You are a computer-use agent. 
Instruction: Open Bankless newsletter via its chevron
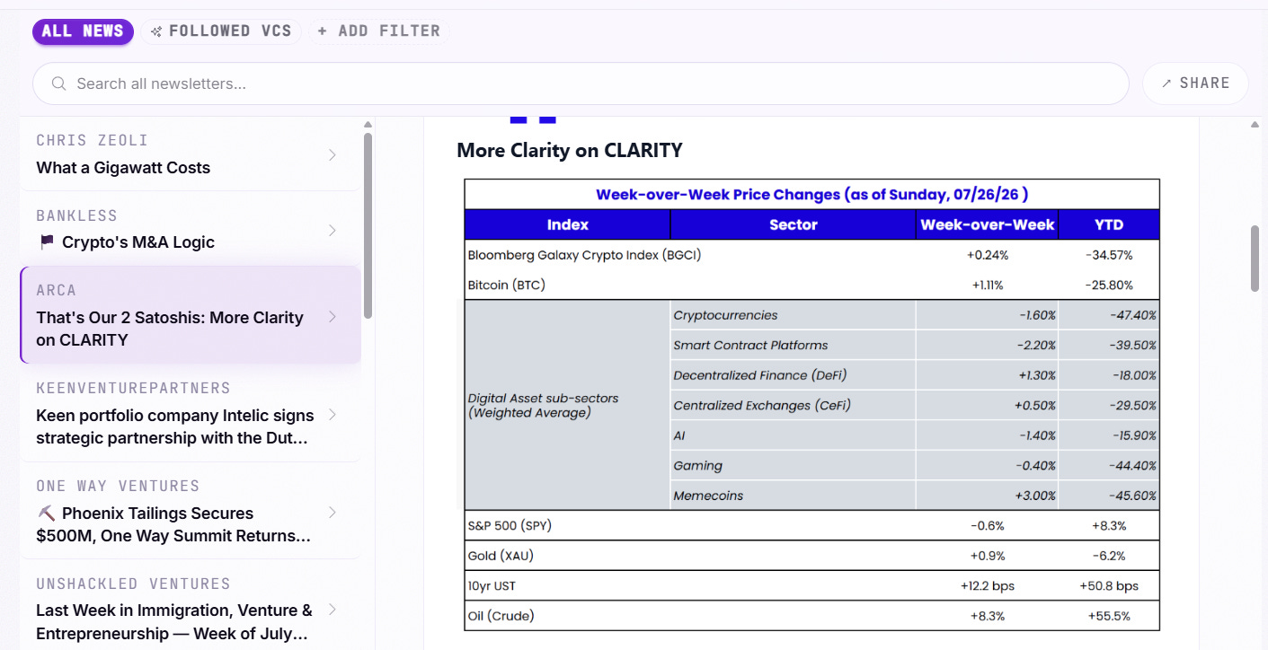[x=333, y=231]
